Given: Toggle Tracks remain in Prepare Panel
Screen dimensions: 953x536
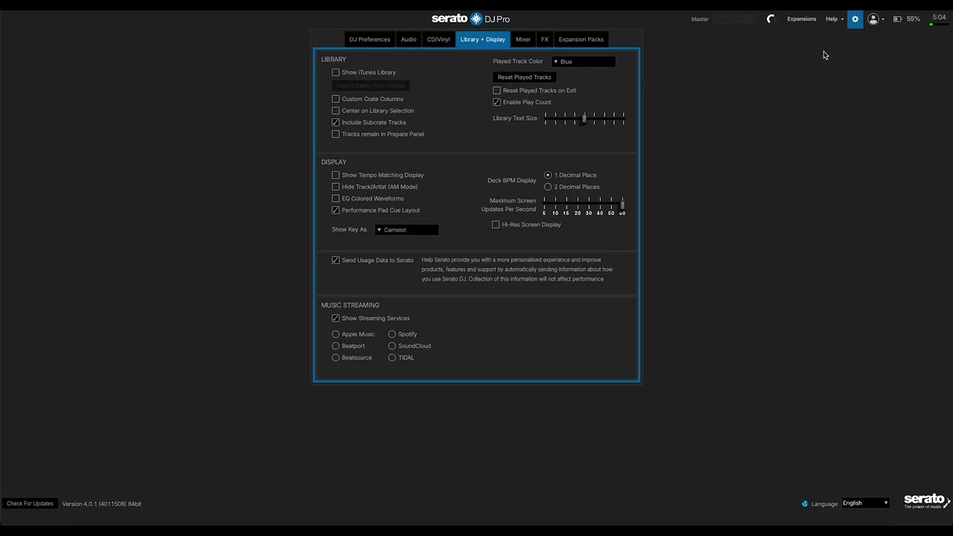Looking at the screenshot, I should [336, 134].
